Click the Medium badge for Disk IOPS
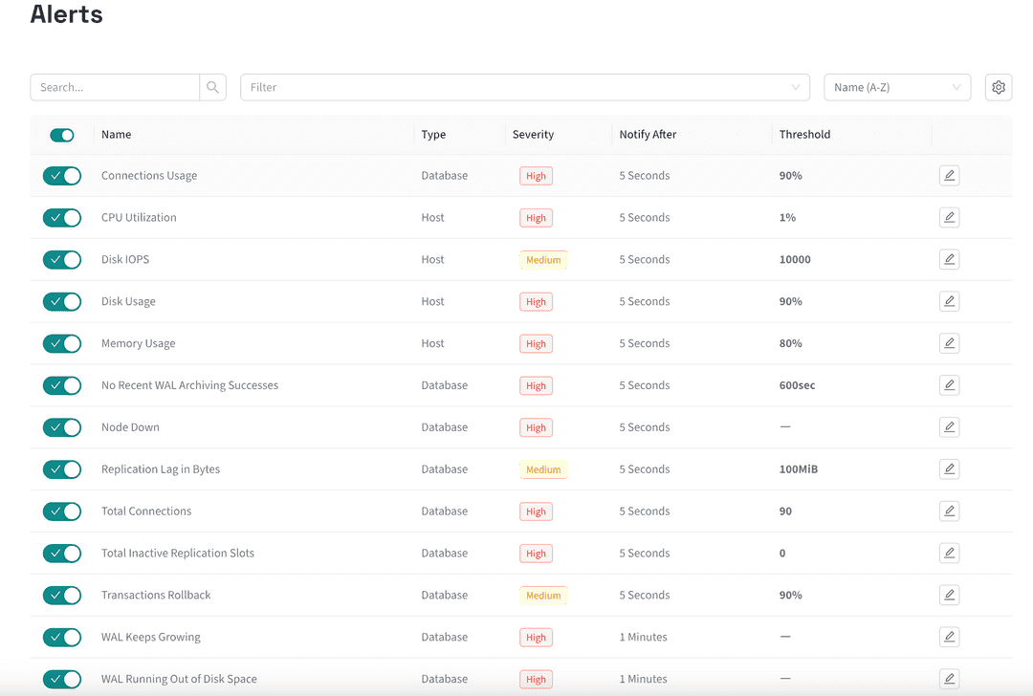 click(x=543, y=259)
